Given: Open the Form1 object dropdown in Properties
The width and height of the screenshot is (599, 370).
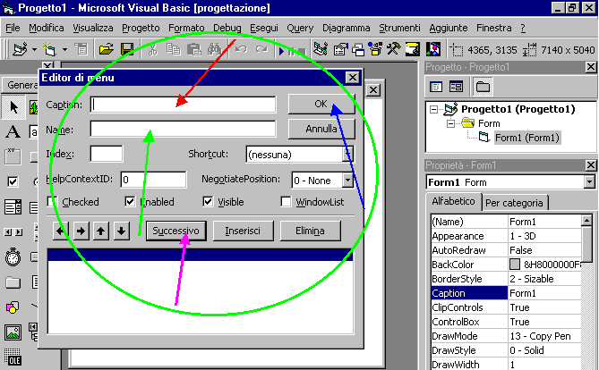Looking at the screenshot, I should point(589,182).
